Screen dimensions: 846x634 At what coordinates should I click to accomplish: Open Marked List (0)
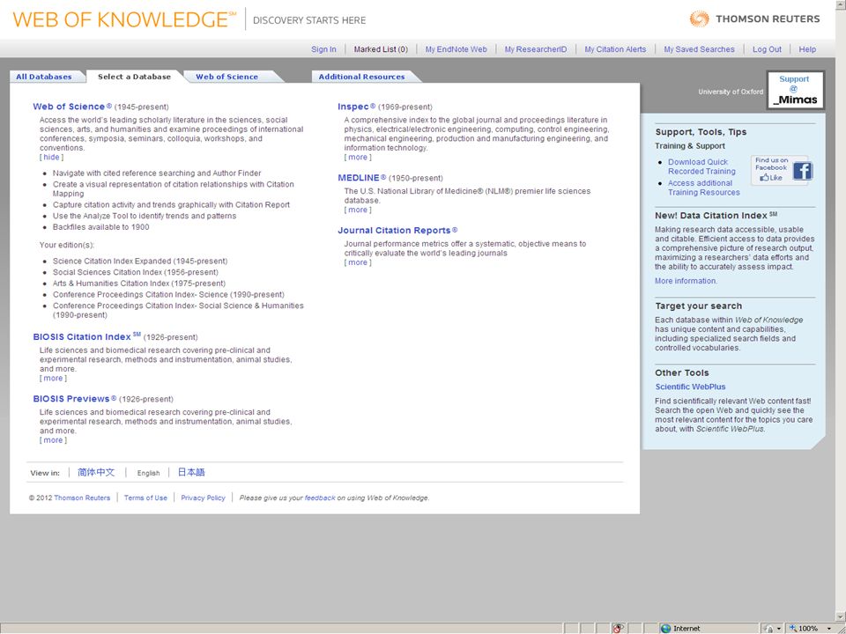(381, 49)
